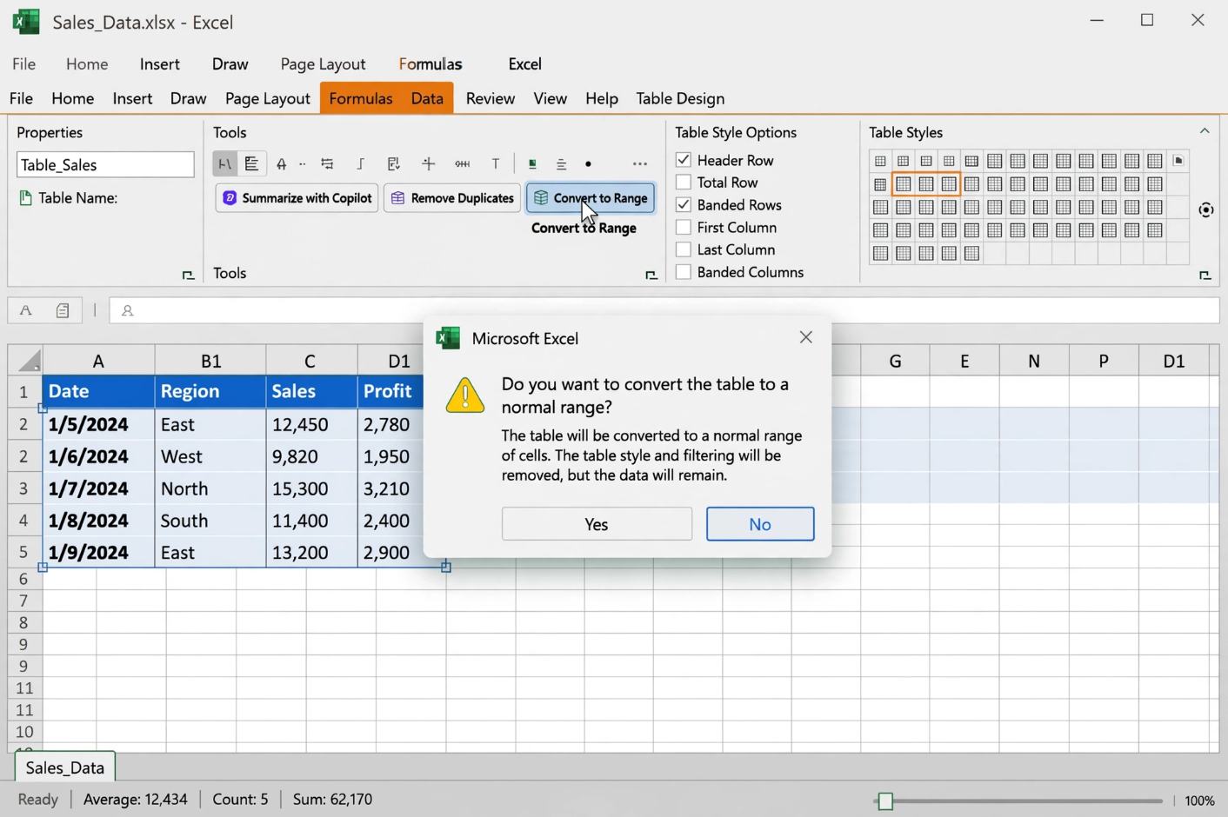The width and height of the screenshot is (1228, 817).
Task: Click the strikethrough A icon in Tools
Action: click(x=281, y=163)
